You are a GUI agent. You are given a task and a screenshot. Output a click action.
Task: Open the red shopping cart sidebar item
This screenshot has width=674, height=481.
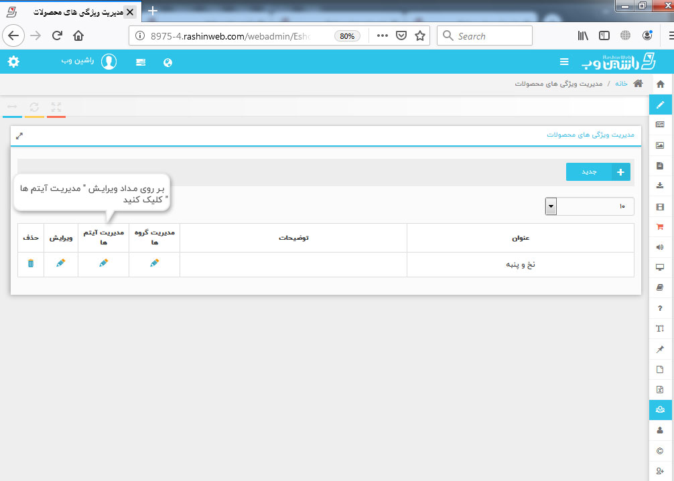660,227
